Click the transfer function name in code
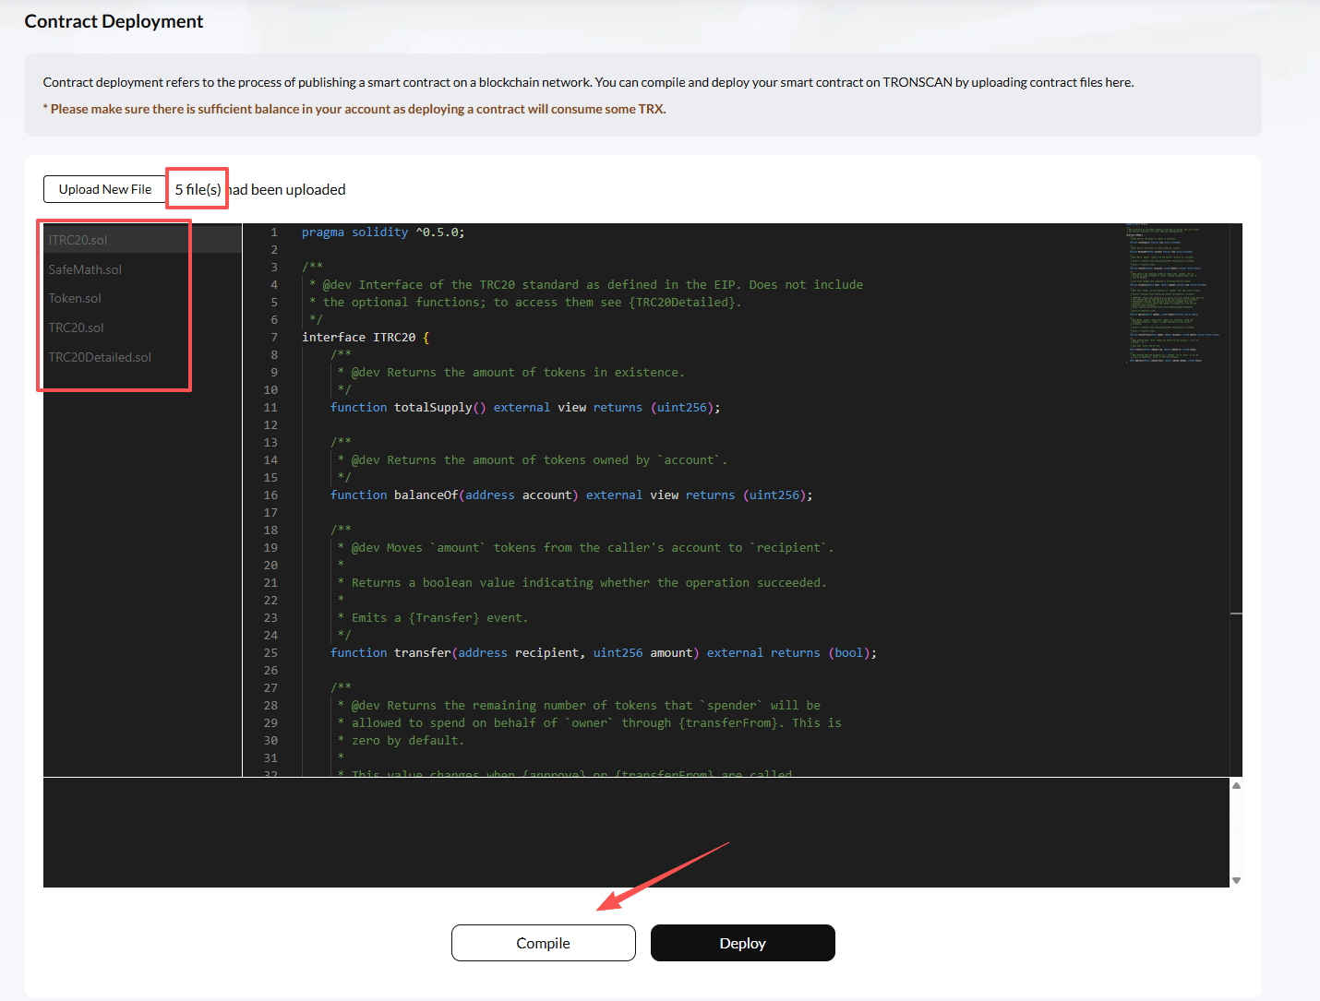The image size is (1320, 1001). pyautogui.click(x=422, y=653)
